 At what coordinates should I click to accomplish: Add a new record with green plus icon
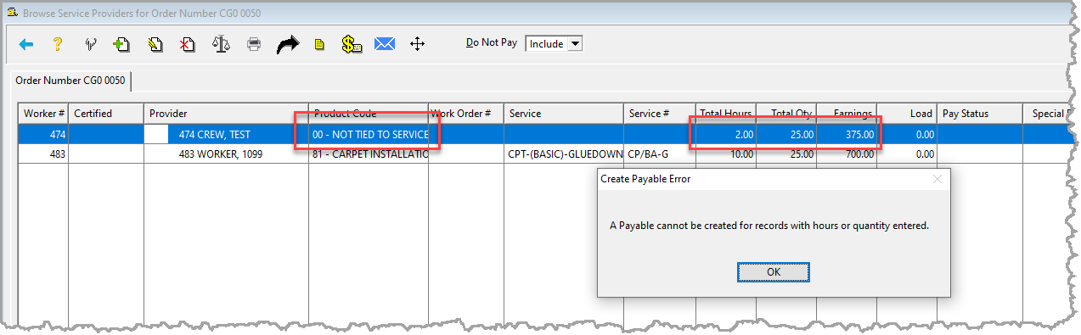click(x=121, y=44)
